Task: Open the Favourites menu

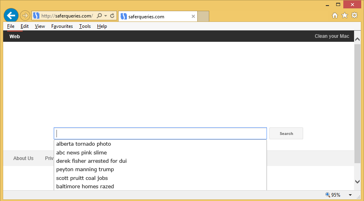Action: 62,26
